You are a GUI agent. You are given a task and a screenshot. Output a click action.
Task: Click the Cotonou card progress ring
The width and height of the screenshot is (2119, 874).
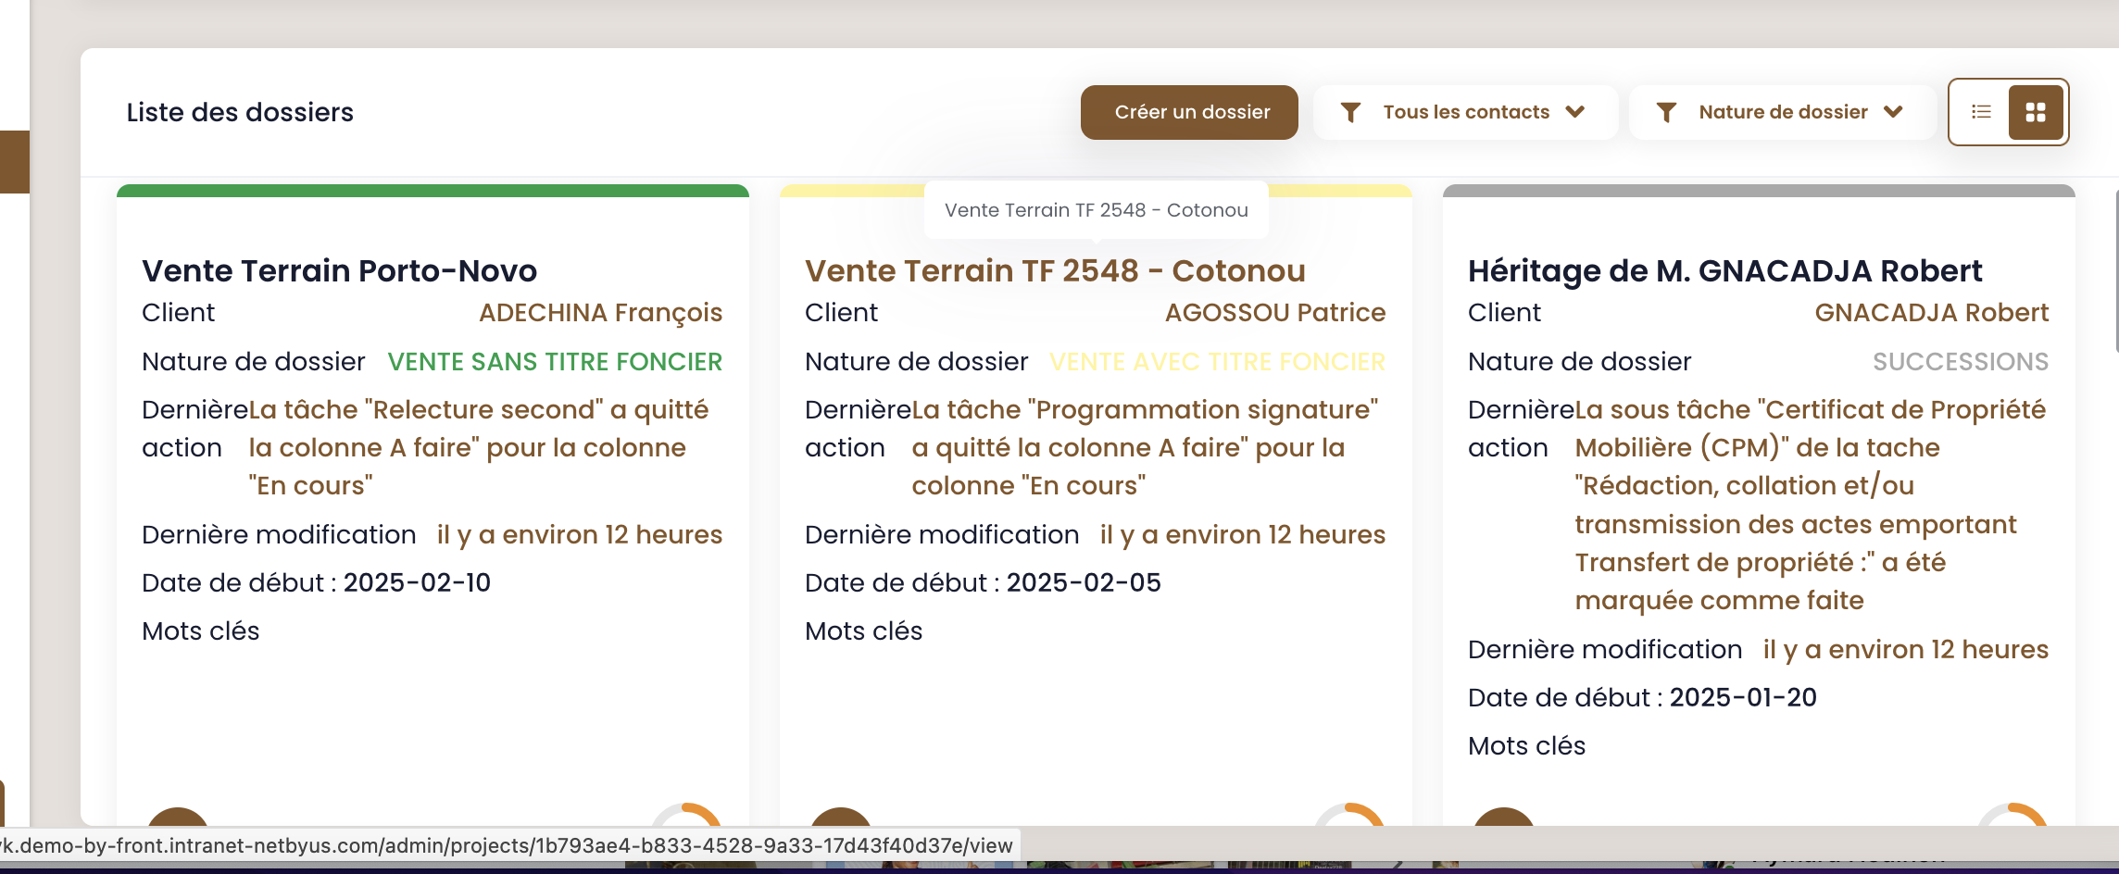[1349, 815]
